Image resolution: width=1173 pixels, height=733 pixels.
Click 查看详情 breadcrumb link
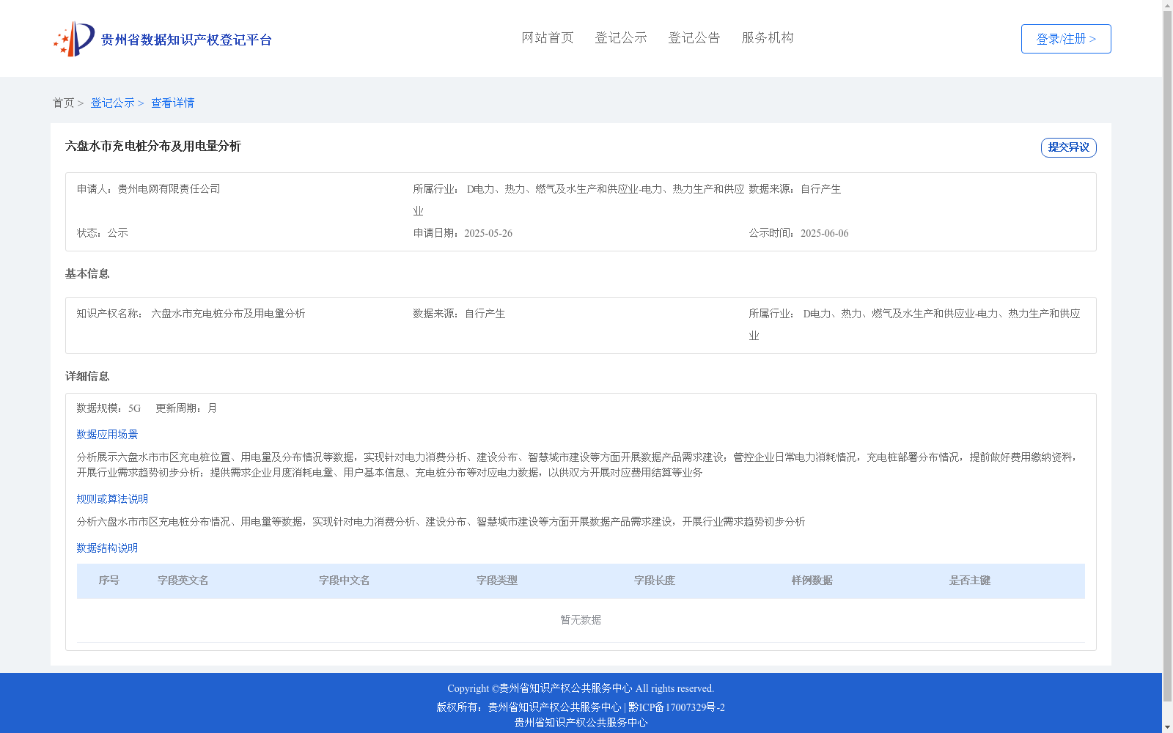point(173,103)
